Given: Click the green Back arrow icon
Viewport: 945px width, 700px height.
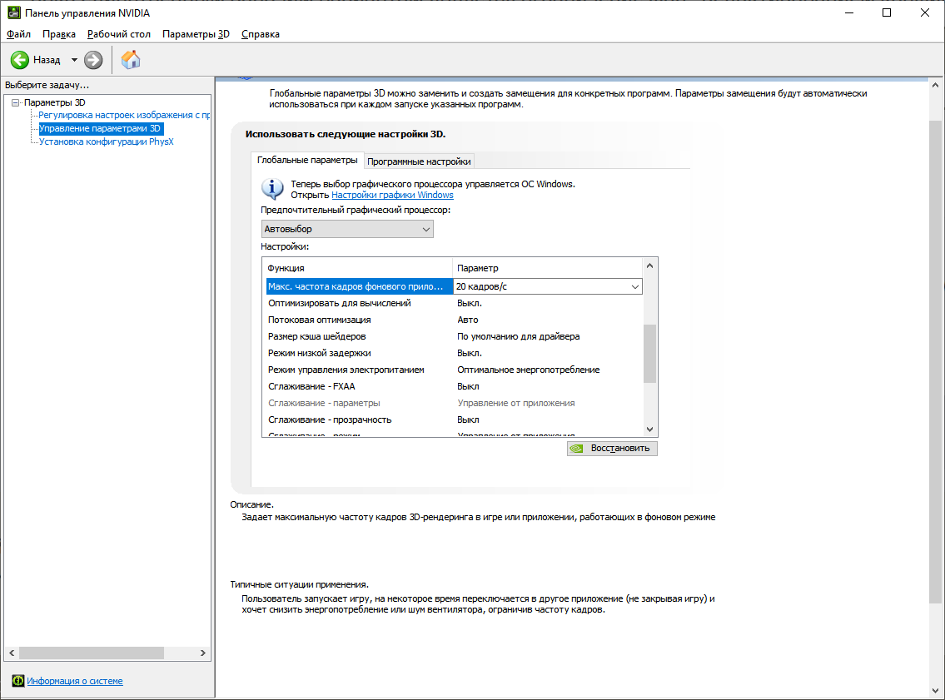Looking at the screenshot, I should 20,60.
